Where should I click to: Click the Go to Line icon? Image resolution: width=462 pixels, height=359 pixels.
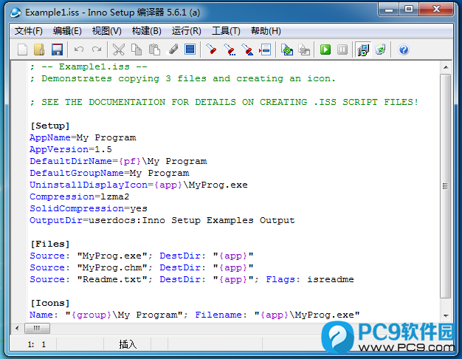[265, 49]
